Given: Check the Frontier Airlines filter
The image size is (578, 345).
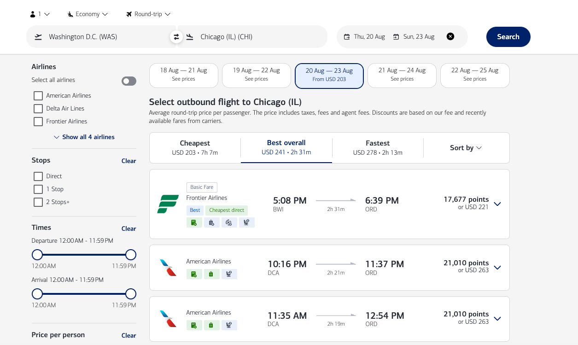Looking at the screenshot, I should click(38, 122).
